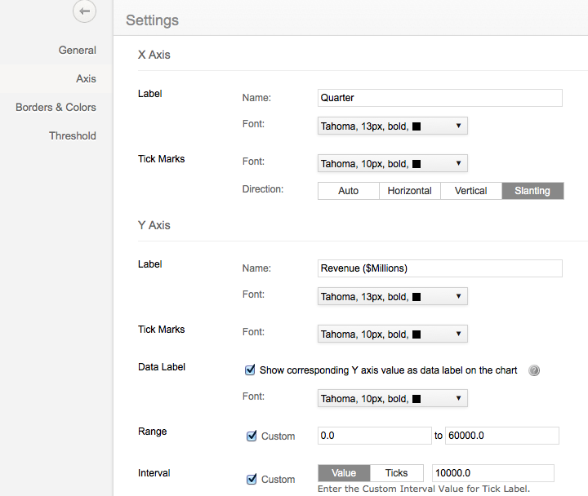Open the Y Axis Label font dropdown
588x496 pixels.
392,297
